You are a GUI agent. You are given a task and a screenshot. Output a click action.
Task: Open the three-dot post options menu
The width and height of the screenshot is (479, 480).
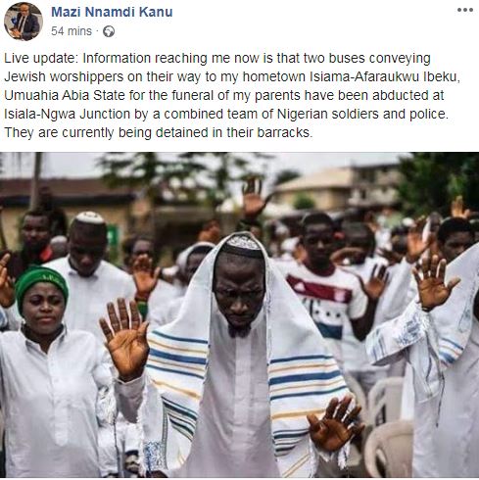click(465, 10)
